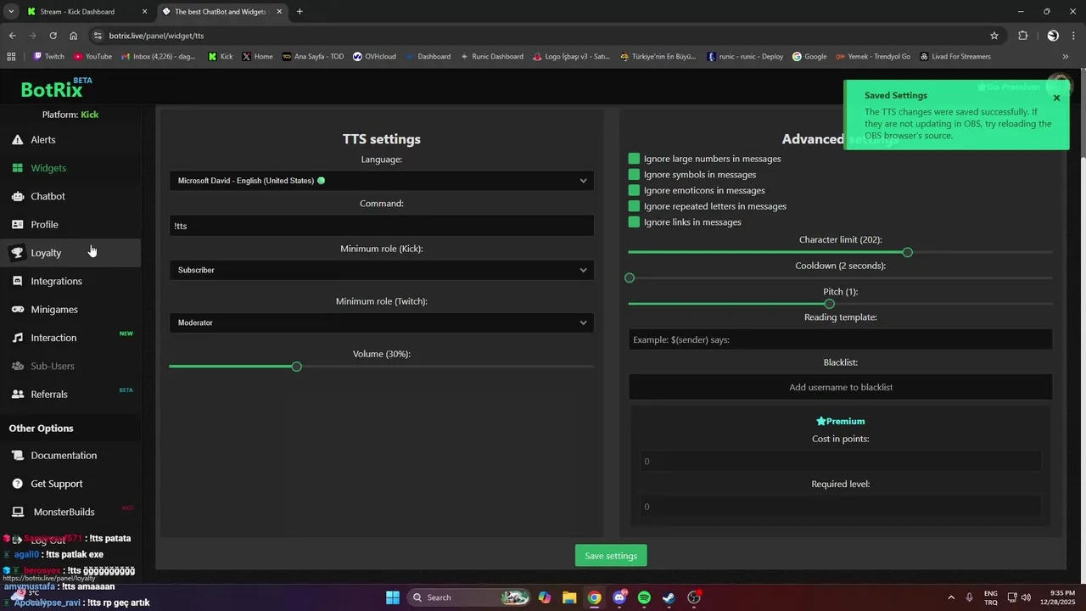This screenshot has height=611, width=1086.
Task: Click the Cost in points field
Action: (840, 462)
